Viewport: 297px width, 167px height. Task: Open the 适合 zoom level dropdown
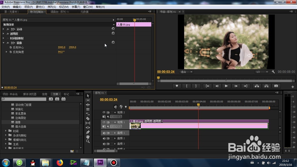click(186, 72)
